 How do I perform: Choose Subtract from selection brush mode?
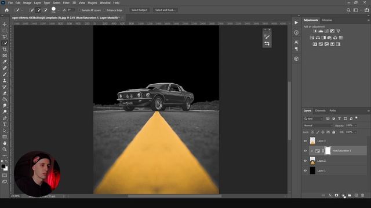(x=45, y=10)
